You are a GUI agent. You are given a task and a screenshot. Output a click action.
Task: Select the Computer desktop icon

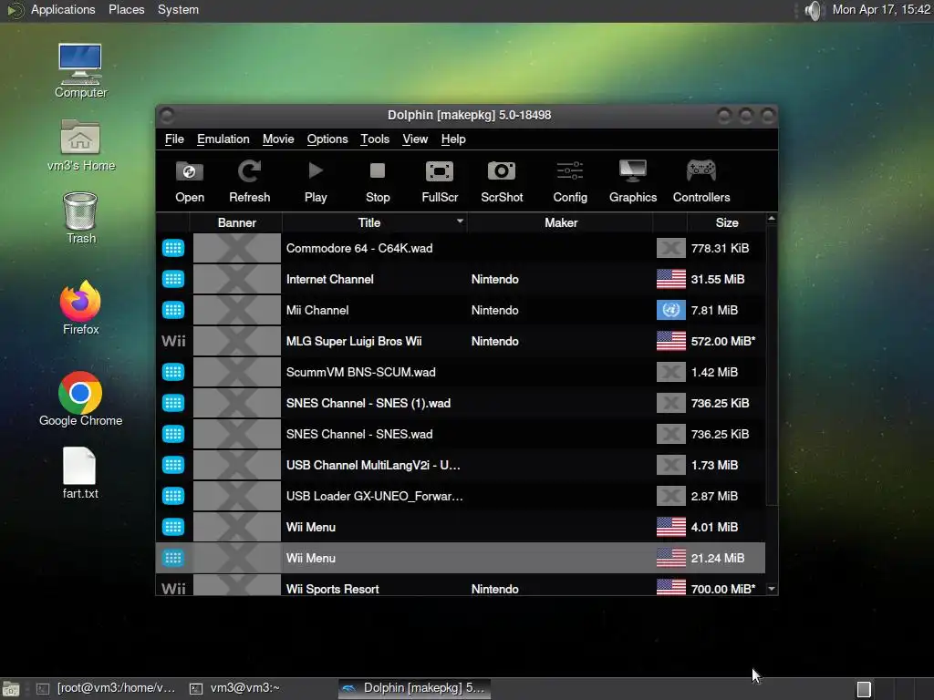click(80, 71)
